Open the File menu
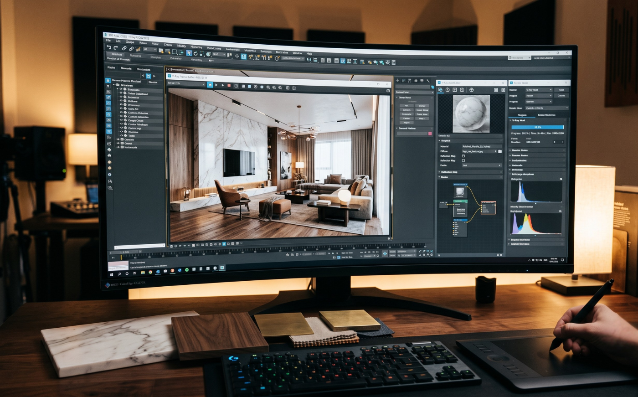 click(108, 40)
